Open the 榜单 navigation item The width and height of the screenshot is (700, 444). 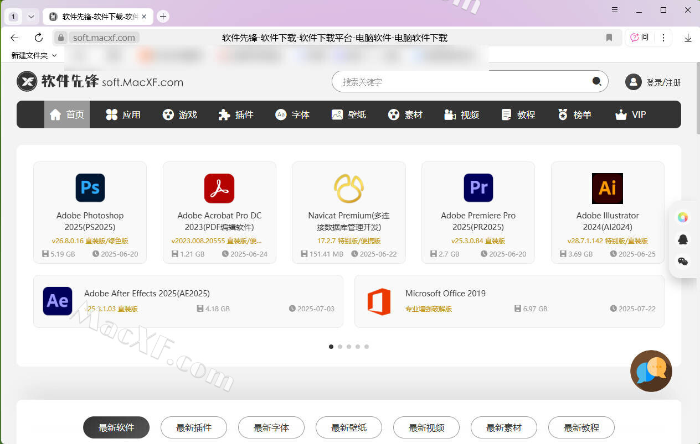(575, 114)
